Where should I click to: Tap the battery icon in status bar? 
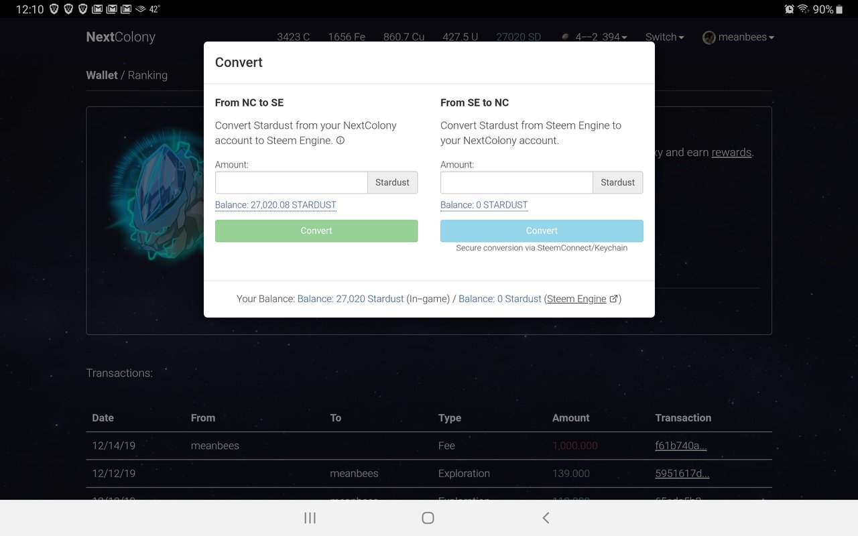(x=839, y=9)
